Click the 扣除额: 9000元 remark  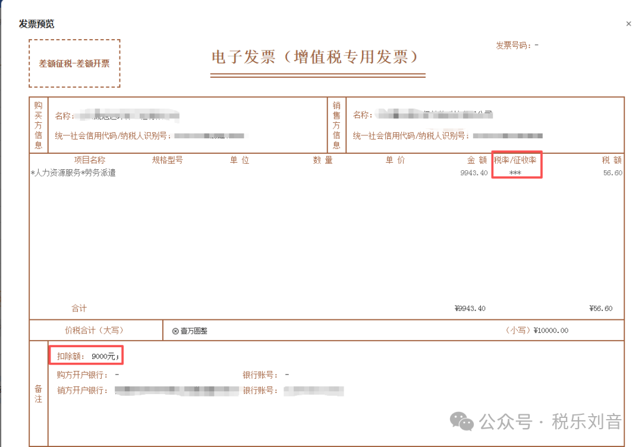tap(88, 356)
